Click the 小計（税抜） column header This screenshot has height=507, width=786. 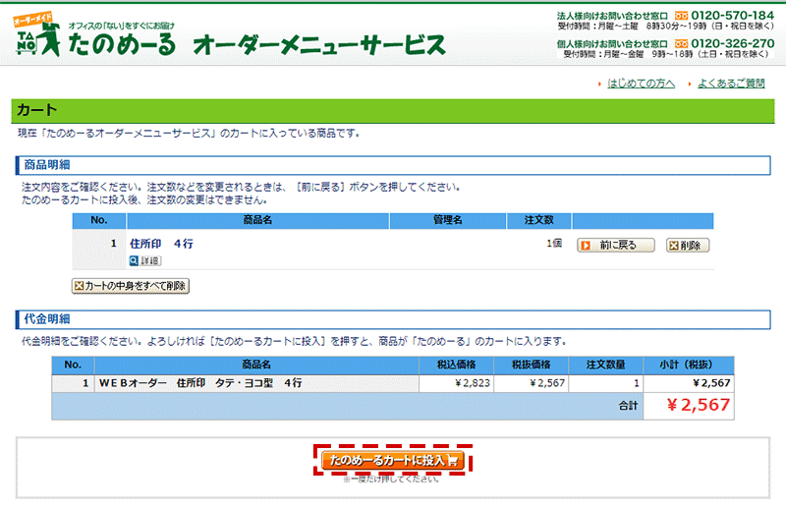689,366
